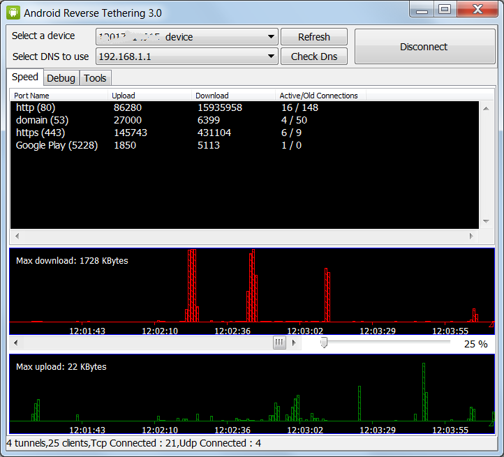Click upload value 1850
The height and width of the screenshot is (457, 504).
click(125, 145)
